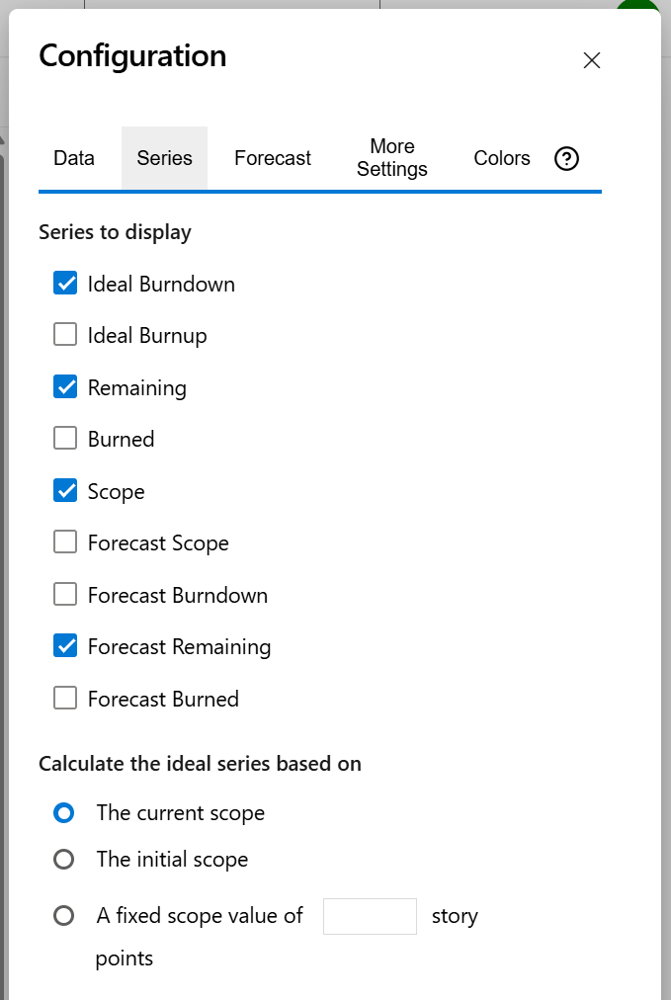Viewport: 671px width, 1000px height.
Task: Select the fixed scope value option
Action: pos(64,915)
